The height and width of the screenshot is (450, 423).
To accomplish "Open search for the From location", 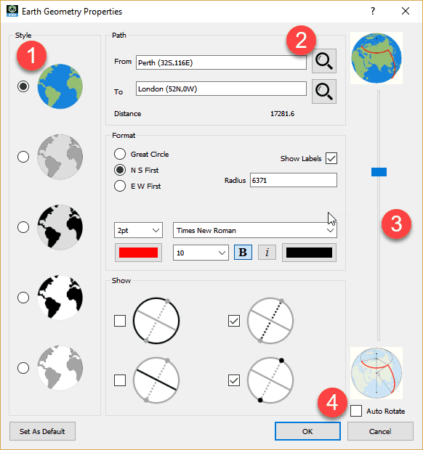I will coord(324,61).
